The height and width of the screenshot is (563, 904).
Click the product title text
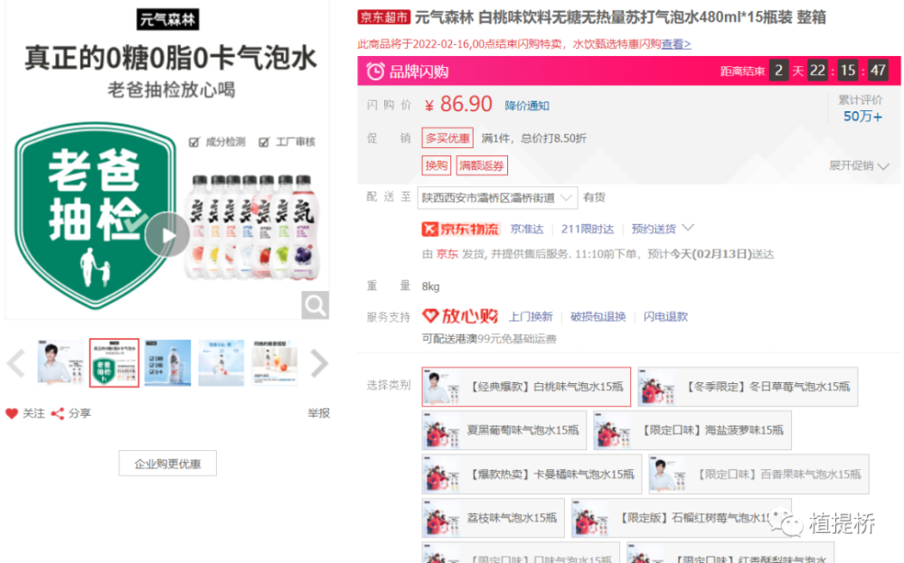click(x=620, y=17)
